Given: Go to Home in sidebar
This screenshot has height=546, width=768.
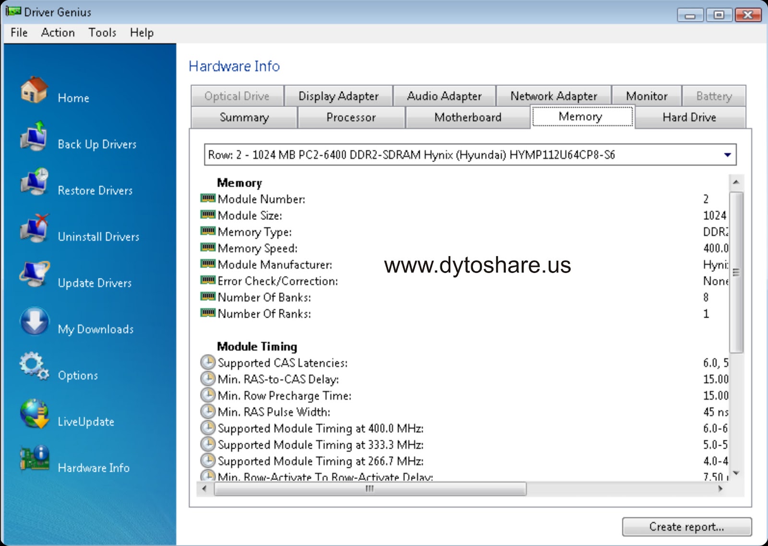Looking at the screenshot, I should pos(73,98).
